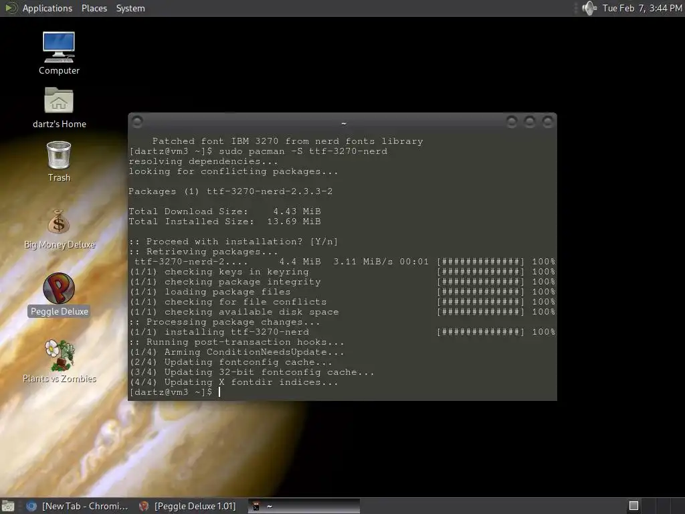Click the download progress bar for ttf-3270-nerd-2....
Image resolution: width=685 pixels, height=514 pixels.
pyautogui.click(x=480, y=262)
